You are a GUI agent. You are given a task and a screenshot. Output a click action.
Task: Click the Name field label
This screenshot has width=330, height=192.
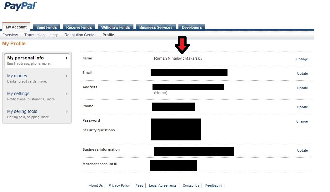click(x=87, y=58)
